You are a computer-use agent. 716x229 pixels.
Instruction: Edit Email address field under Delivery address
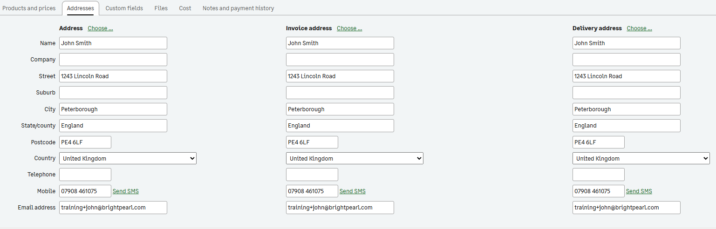click(x=627, y=208)
